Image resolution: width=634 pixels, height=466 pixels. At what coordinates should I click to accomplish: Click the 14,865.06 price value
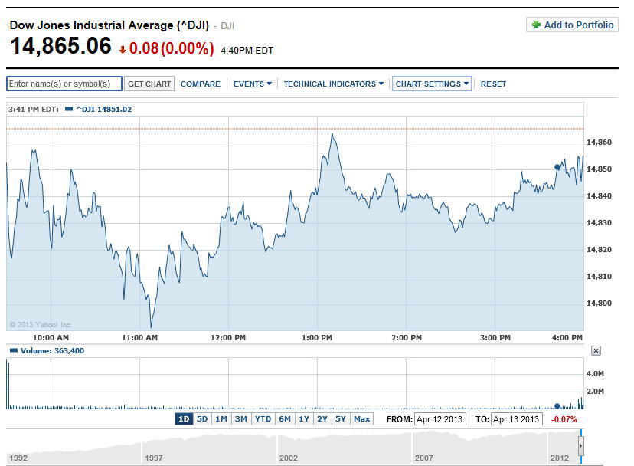coord(60,46)
